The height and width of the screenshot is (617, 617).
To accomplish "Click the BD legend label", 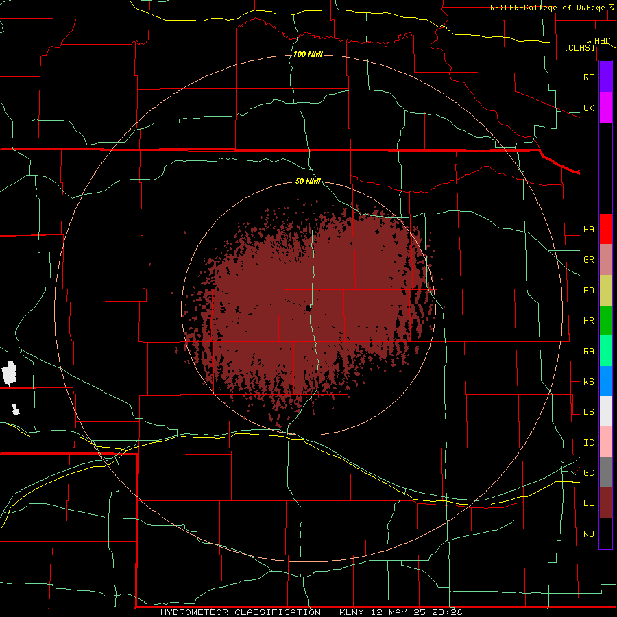I will click(588, 291).
